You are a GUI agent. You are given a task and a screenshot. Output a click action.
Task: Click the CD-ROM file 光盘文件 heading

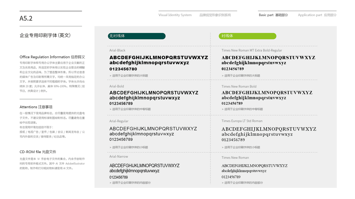click(x=38, y=152)
